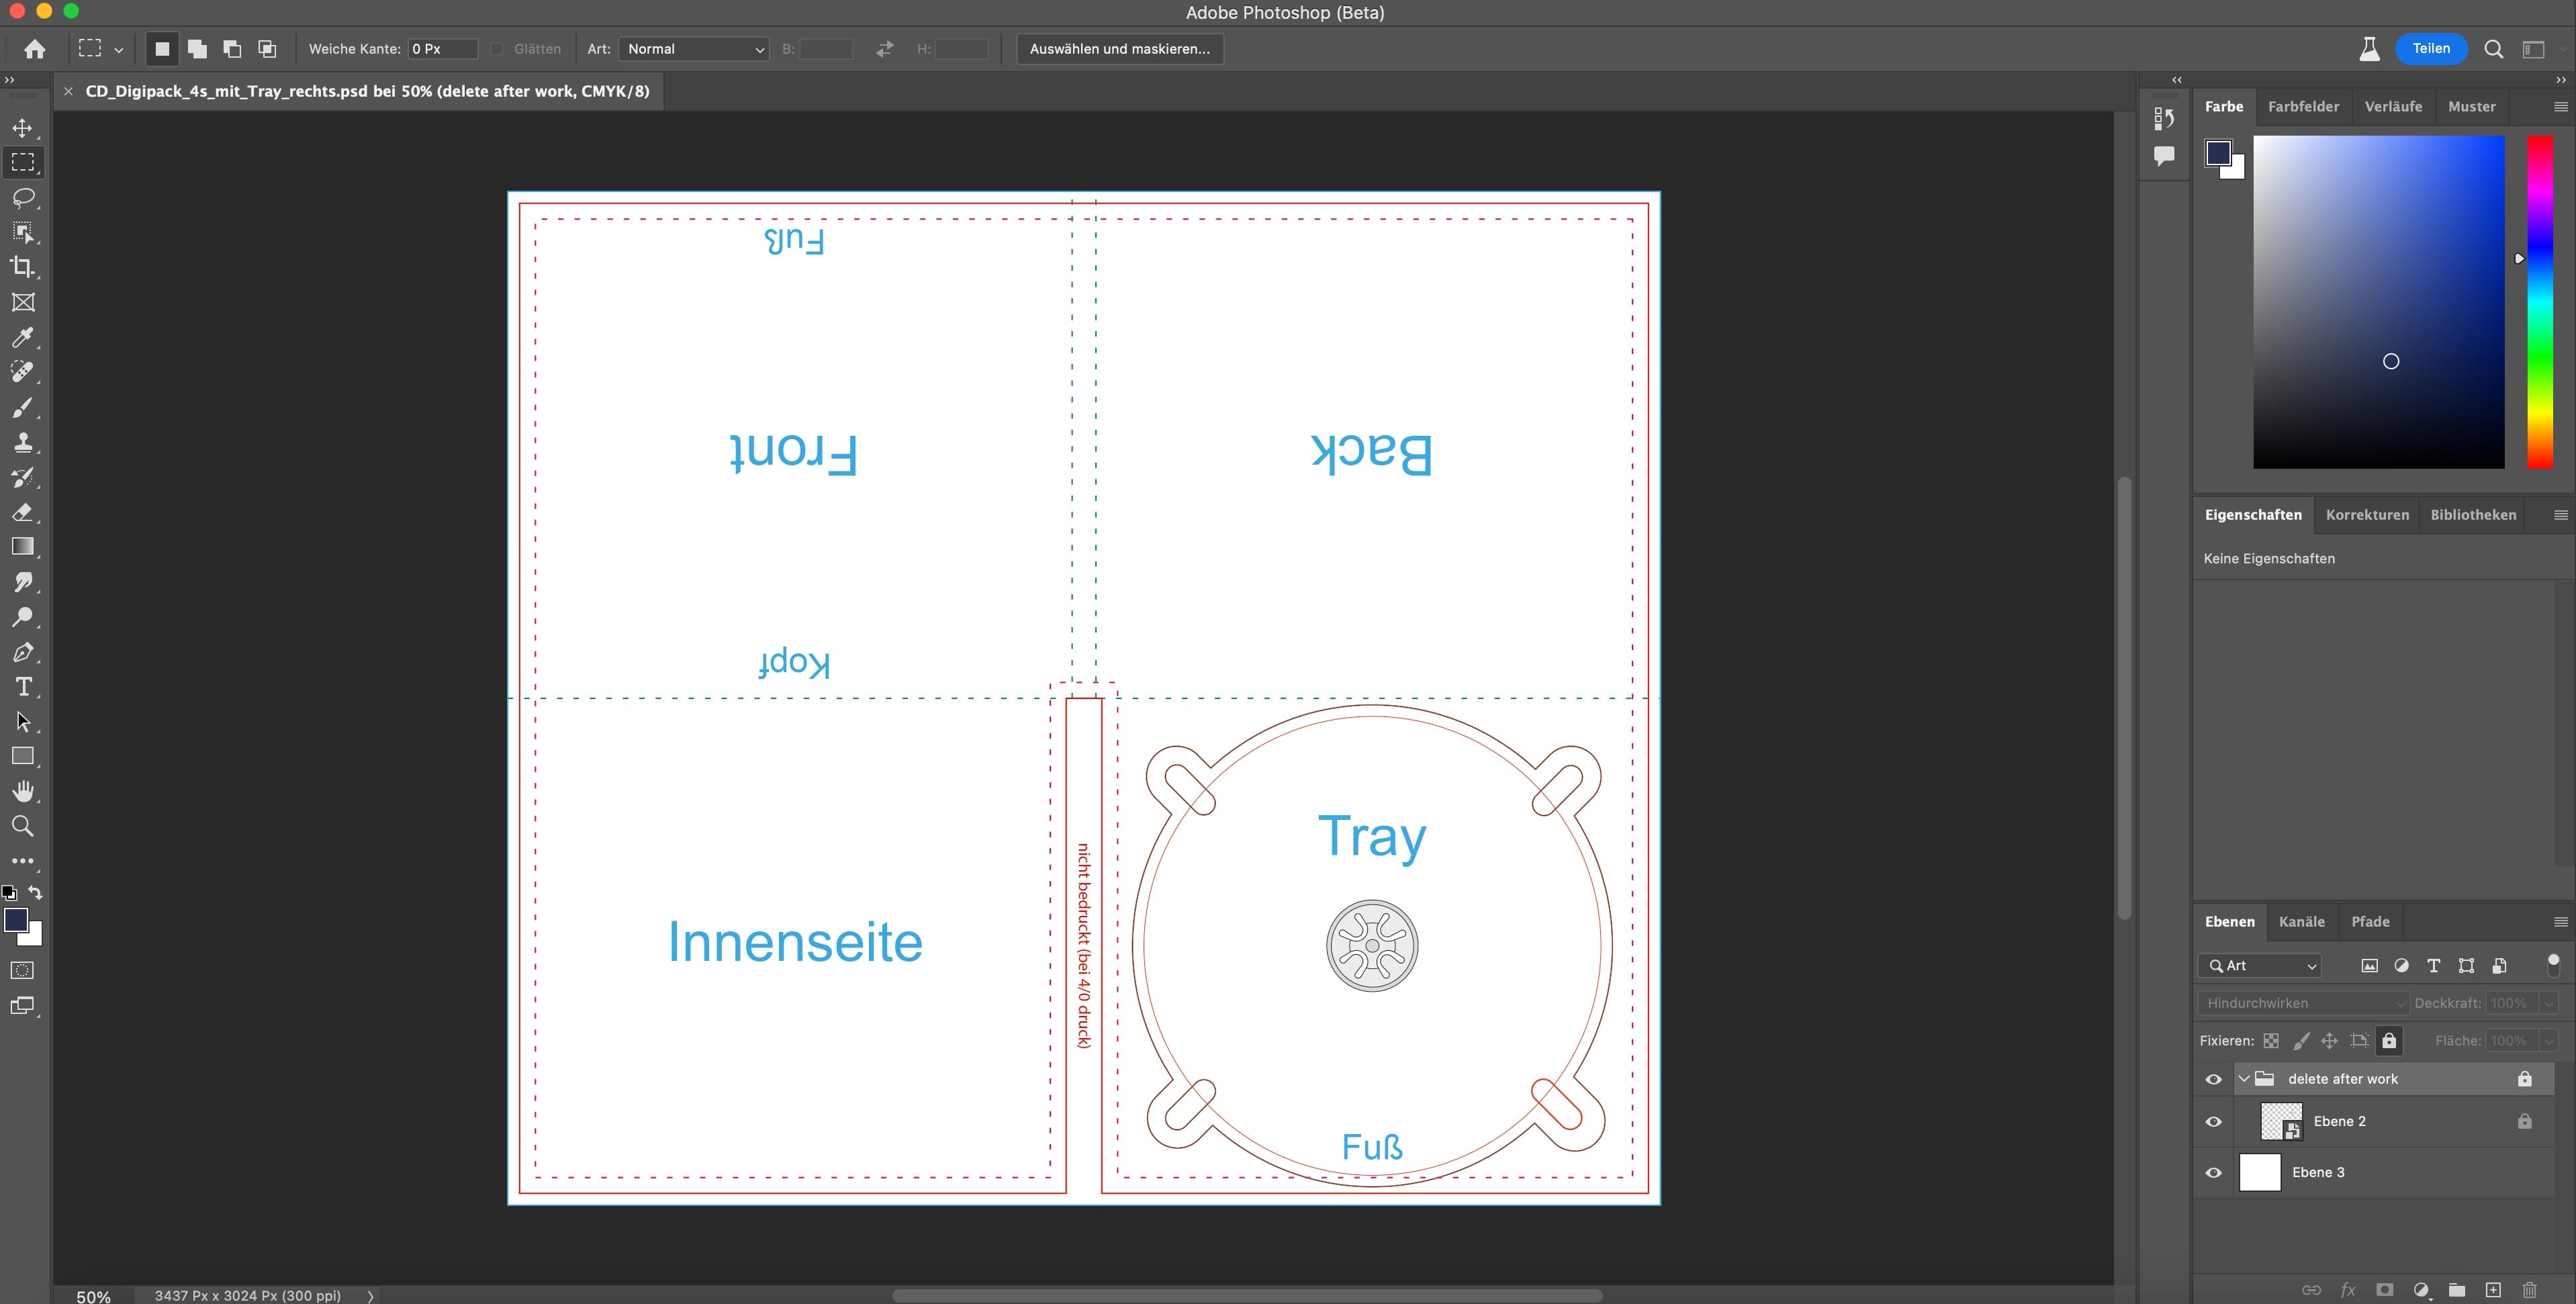Screen dimensions: 2576x1304
Task: Collapse the delete after work group
Action: pyautogui.click(x=2244, y=1079)
